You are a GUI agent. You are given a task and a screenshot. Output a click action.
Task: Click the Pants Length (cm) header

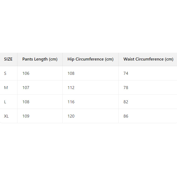click(x=40, y=59)
